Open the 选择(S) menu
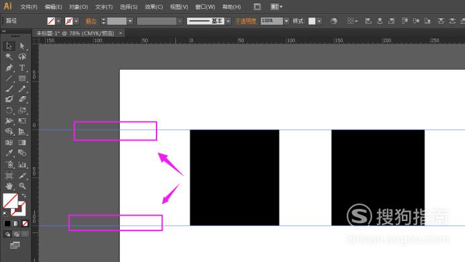465x262 pixels. 129,7
